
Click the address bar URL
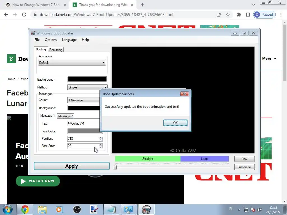(x=106, y=15)
